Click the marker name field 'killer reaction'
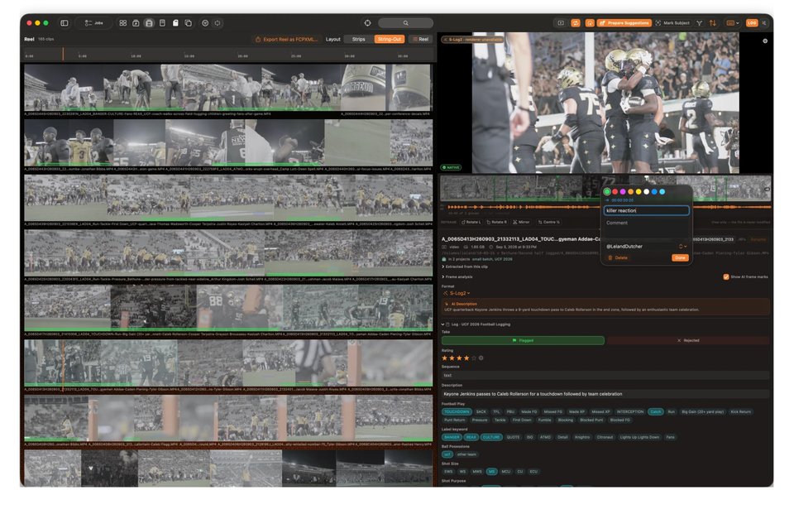Viewport: 794px width, 514px height. (x=646, y=210)
